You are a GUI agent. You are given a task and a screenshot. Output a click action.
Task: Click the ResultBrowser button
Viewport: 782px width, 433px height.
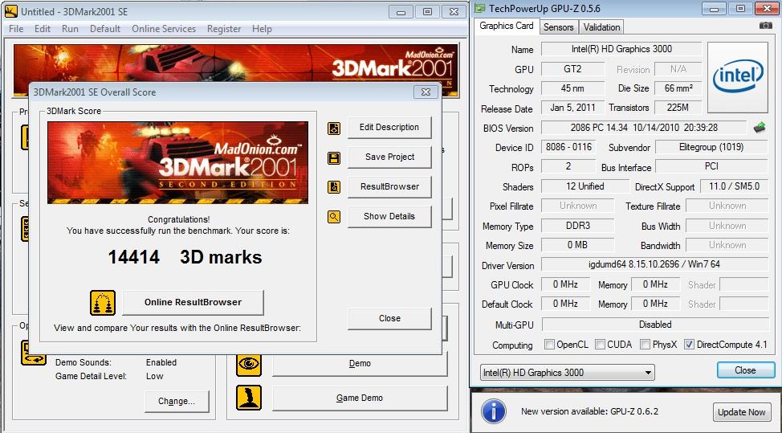click(x=389, y=186)
